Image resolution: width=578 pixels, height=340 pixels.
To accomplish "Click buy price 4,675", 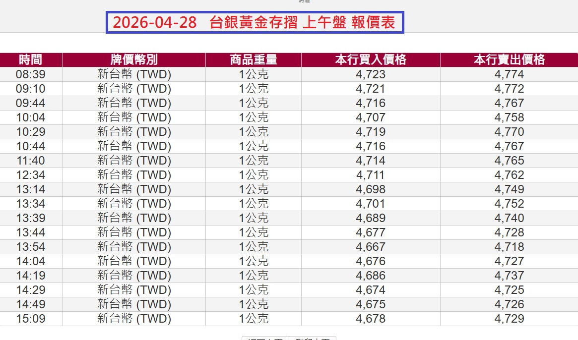I will pos(371,304).
